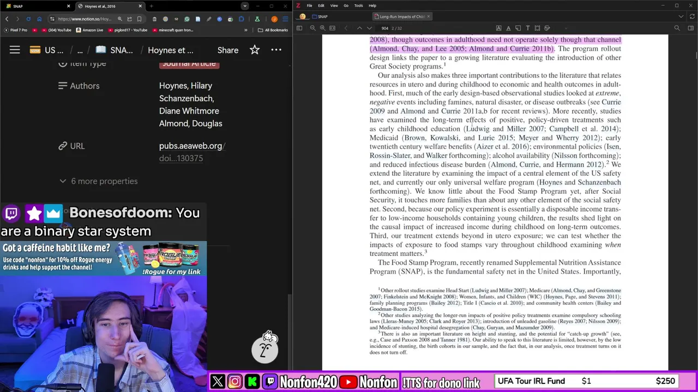
Task: Open Zotero Edit menu
Action: coord(321,5)
